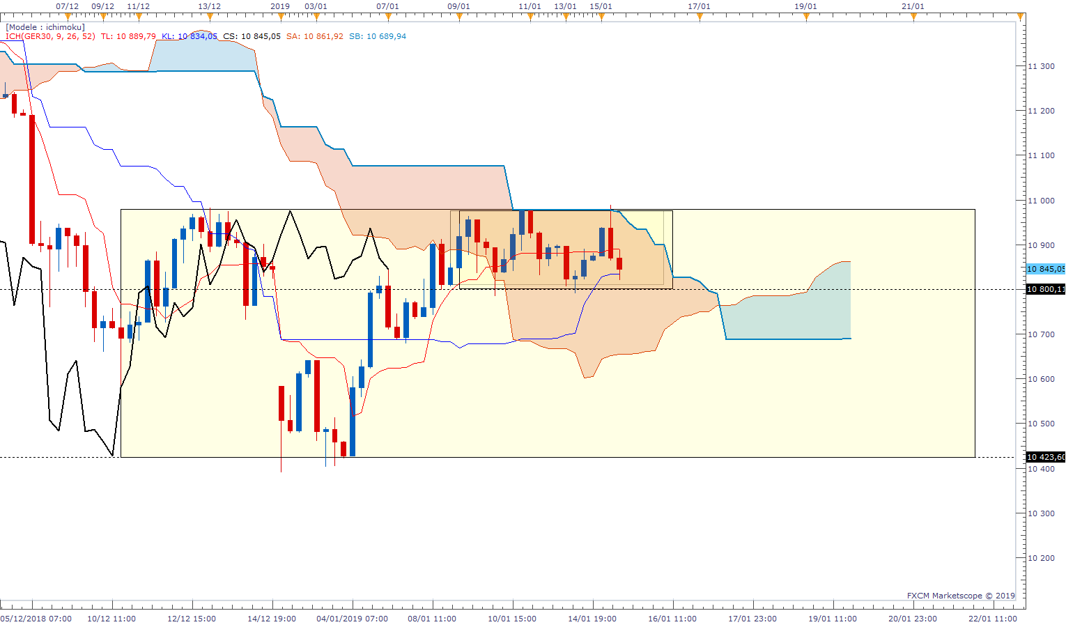Select the orange day marker labeled 13/01
This screenshot has width=1066, height=627.
(566, 17)
